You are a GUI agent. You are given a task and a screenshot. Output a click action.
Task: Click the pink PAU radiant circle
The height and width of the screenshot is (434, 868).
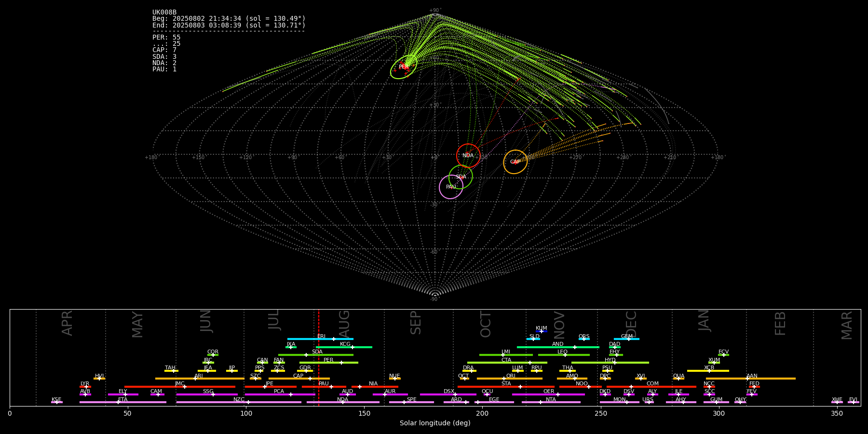tap(451, 187)
